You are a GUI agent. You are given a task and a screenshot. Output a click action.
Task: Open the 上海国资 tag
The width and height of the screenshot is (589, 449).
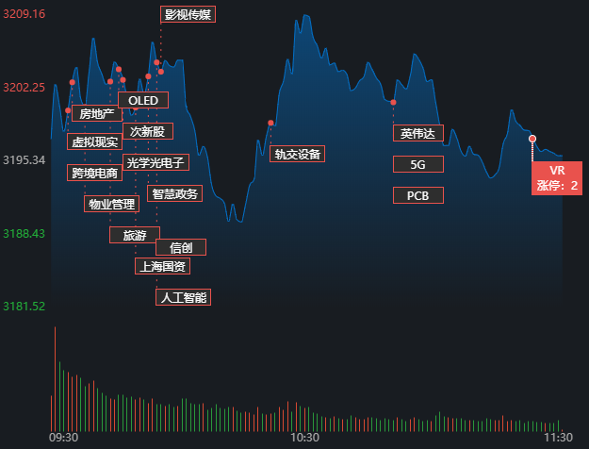click(x=162, y=266)
